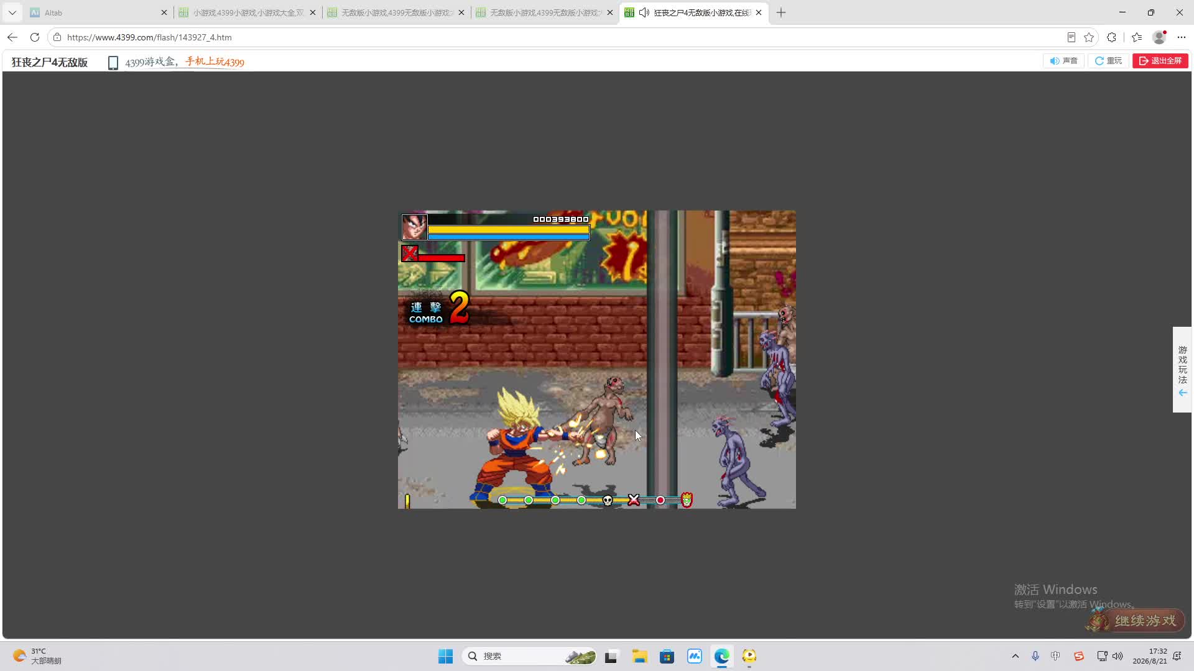Click the score counter in the game

pyautogui.click(x=560, y=219)
